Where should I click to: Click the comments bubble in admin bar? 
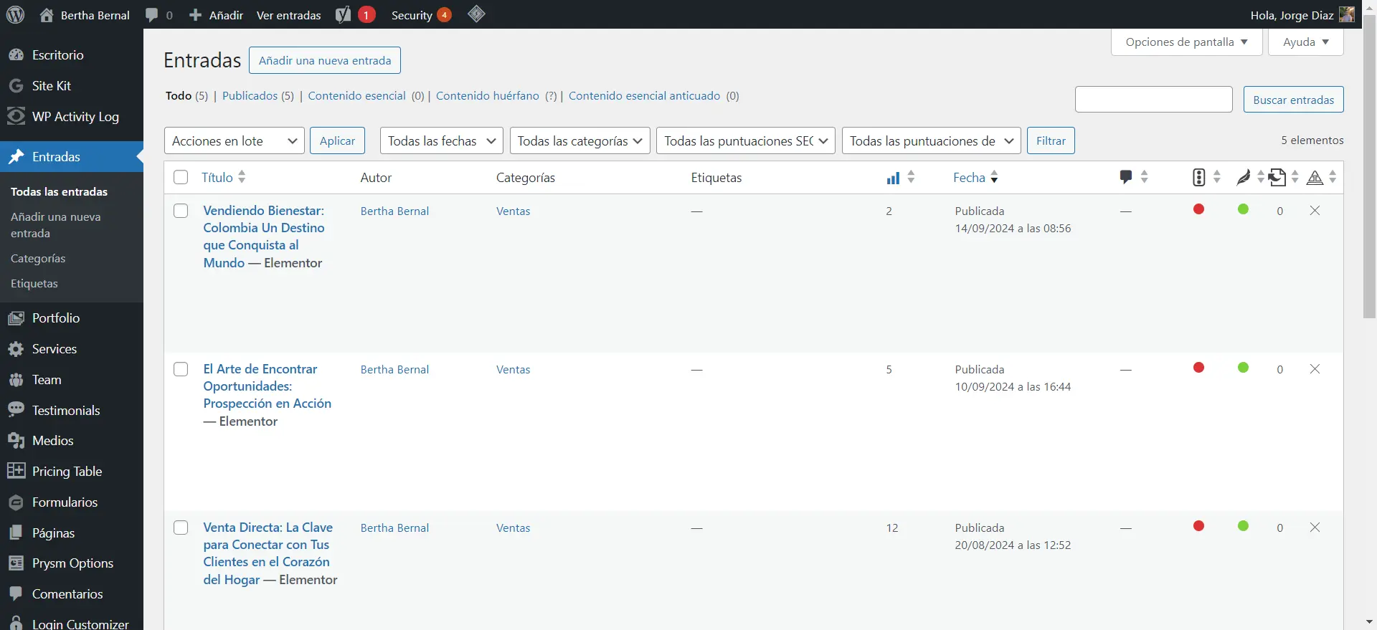tap(152, 15)
